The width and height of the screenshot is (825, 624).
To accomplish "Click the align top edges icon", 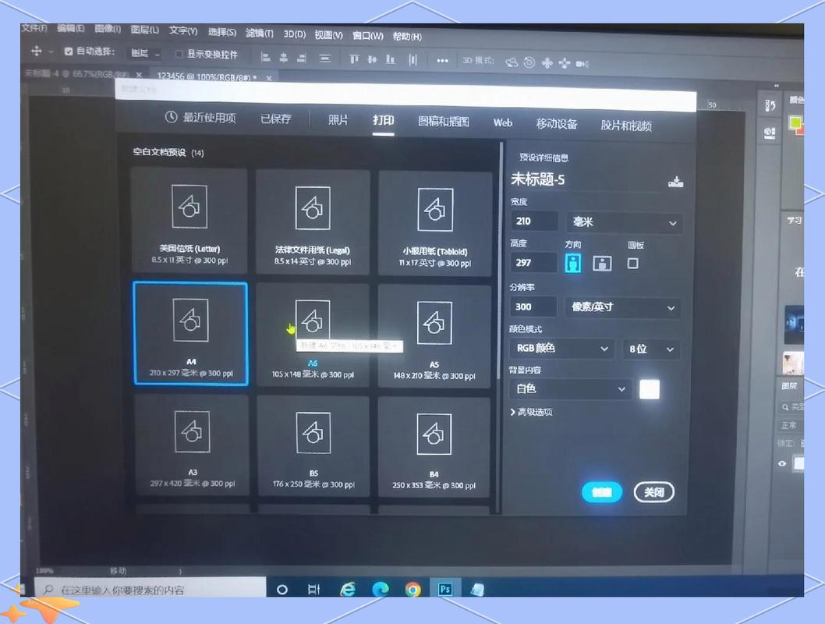I will (x=354, y=59).
